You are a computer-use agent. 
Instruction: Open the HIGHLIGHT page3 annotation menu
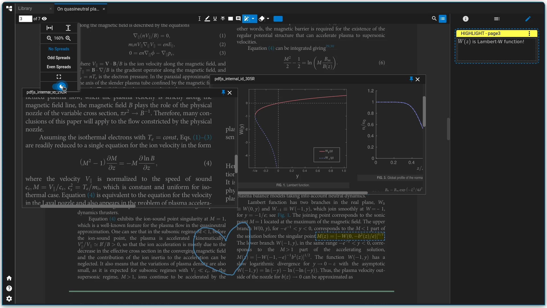[529, 34]
